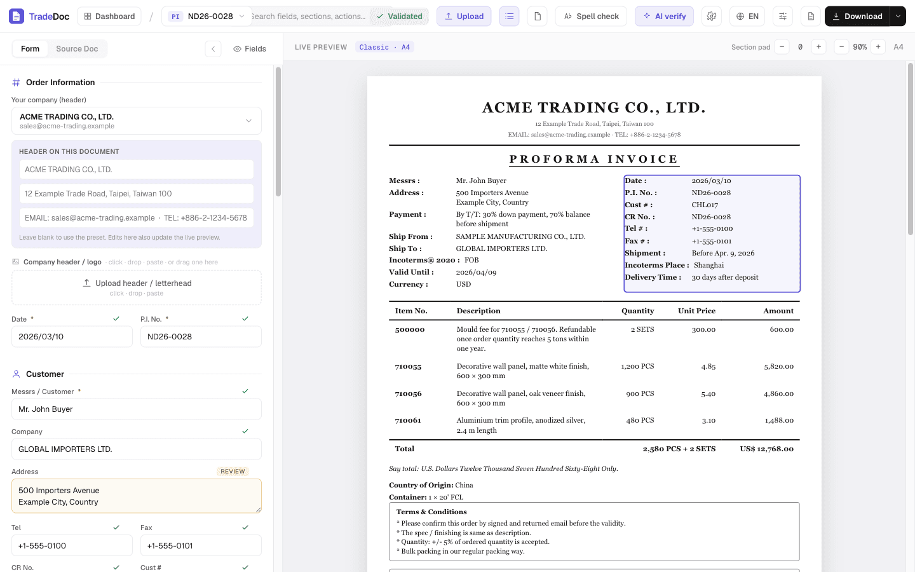Zoom out the preview with minus
Screen dimensions: 915x572
click(x=841, y=47)
